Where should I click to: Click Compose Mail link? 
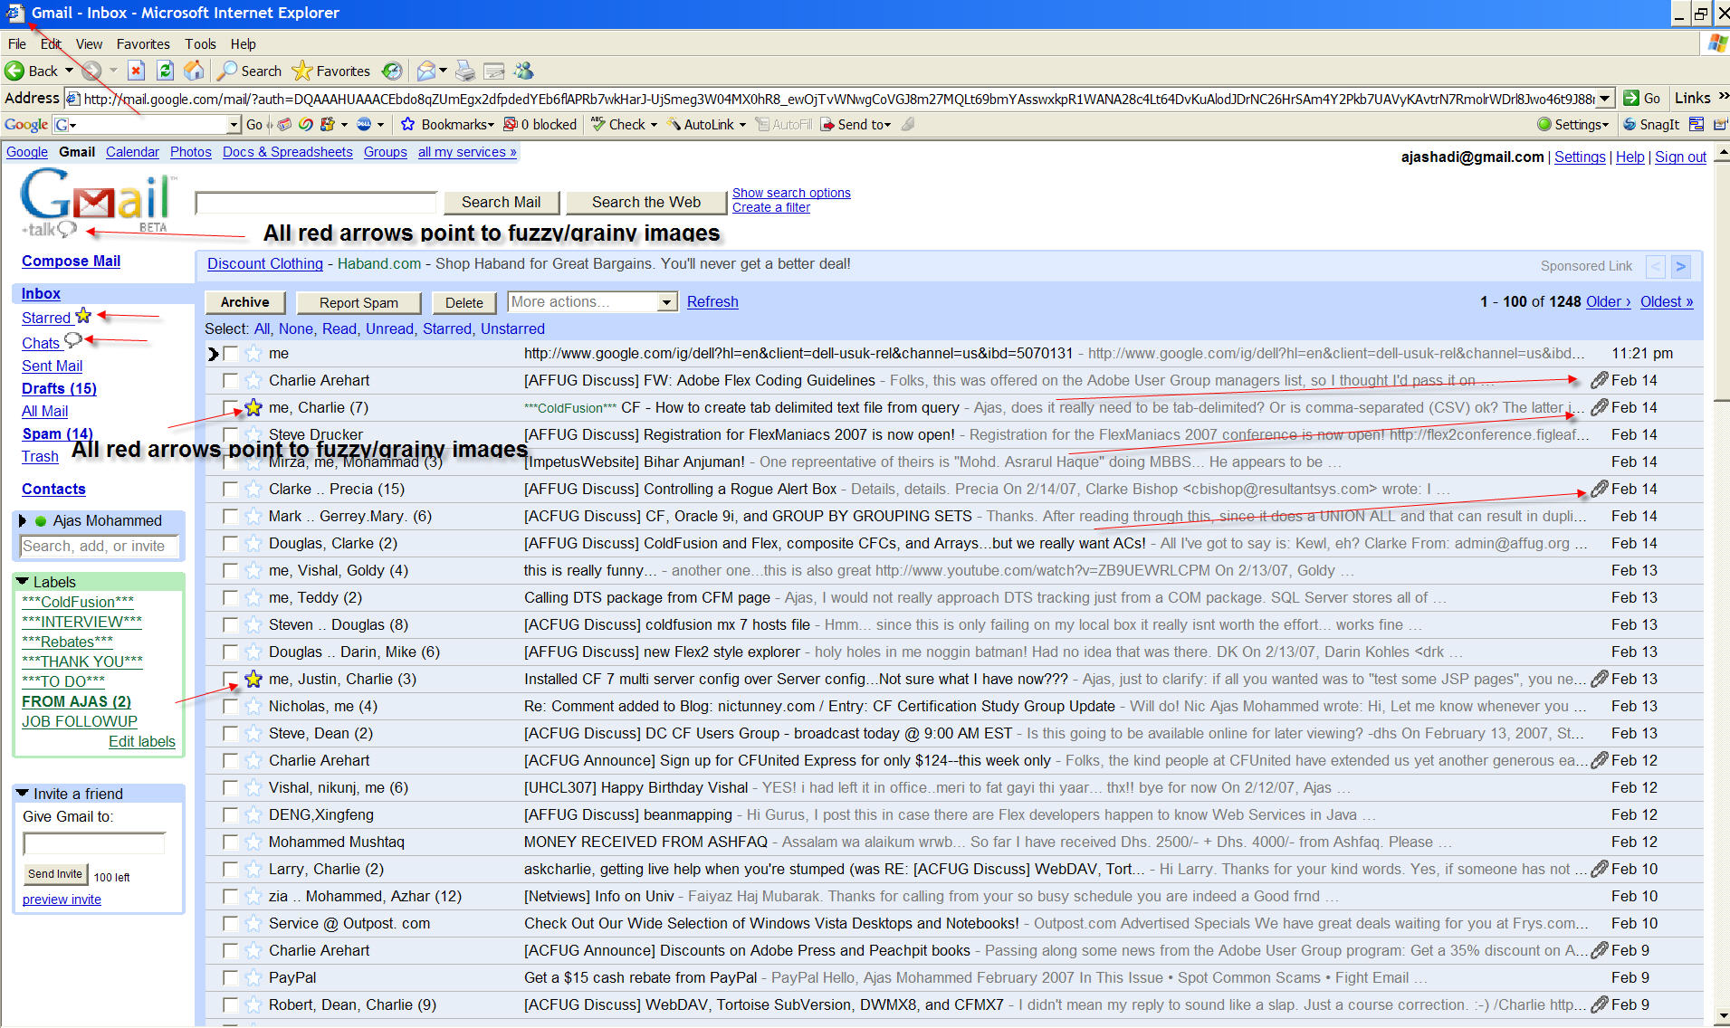tap(71, 261)
